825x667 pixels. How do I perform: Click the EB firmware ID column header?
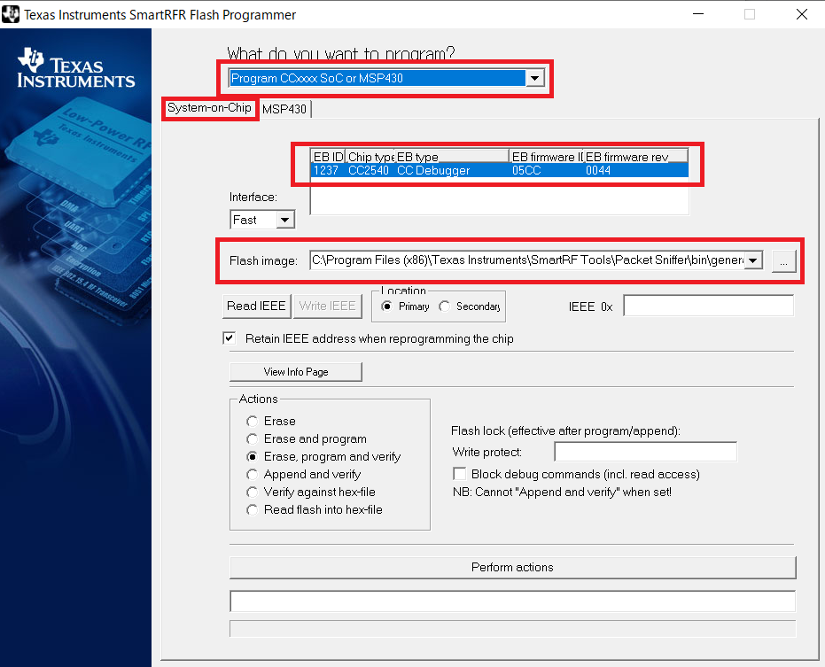click(546, 157)
